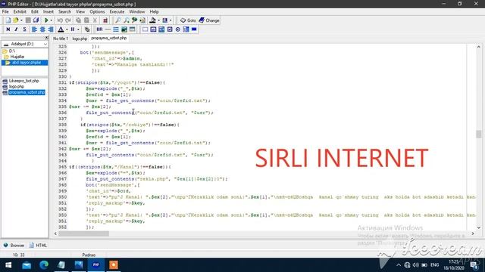Open the Adabiyot (D:) drive dropdown
Screen dimensions: 485x272
pos(25,44)
